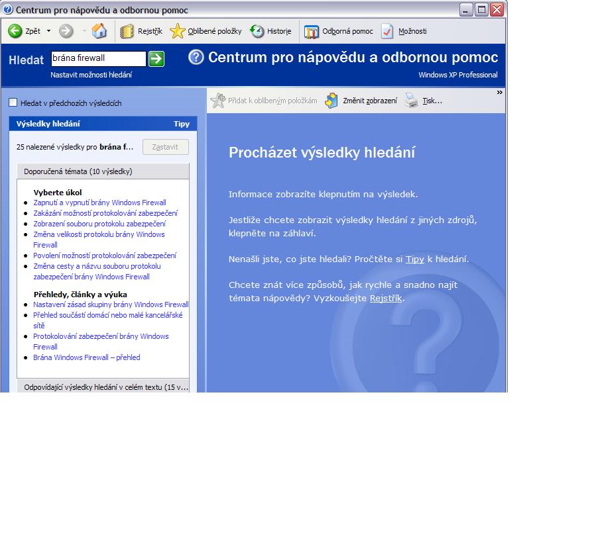Open Odborná pomoc support icon
This screenshot has width=594, height=556.
point(312,32)
